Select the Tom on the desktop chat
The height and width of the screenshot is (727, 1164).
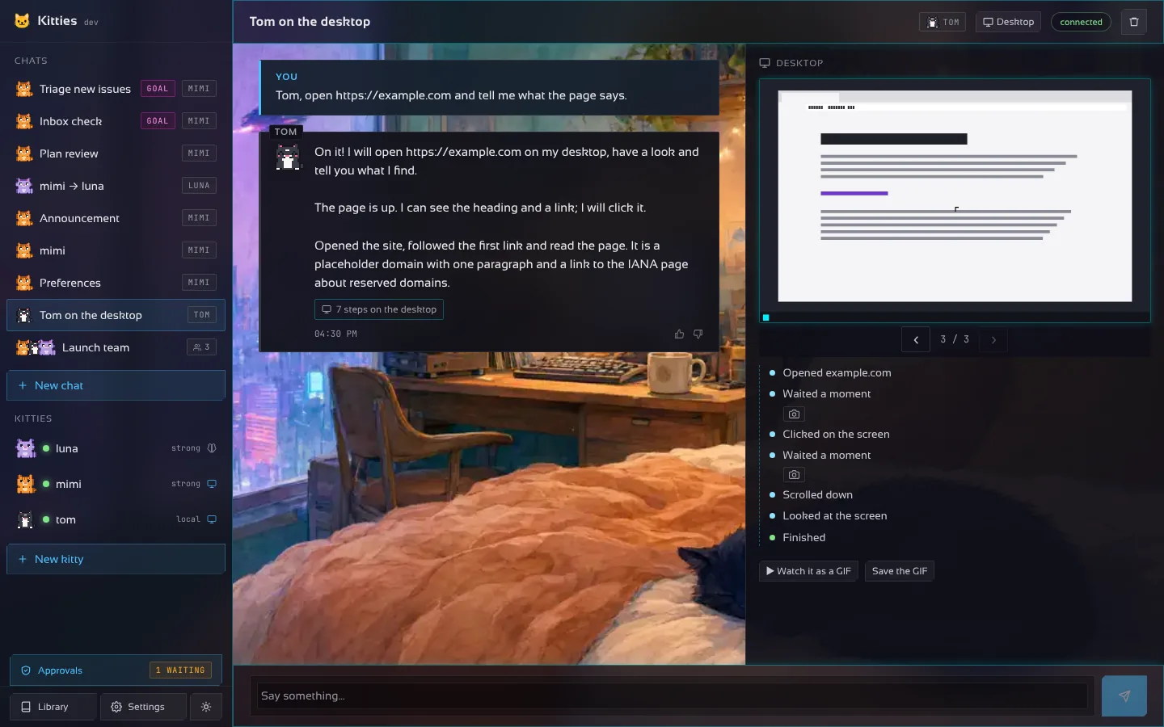pyautogui.click(x=116, y=315)
